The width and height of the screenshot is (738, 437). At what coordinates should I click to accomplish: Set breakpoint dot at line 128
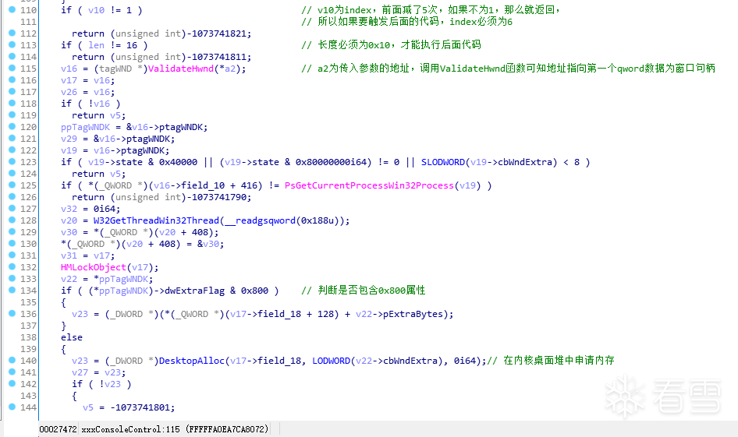pos(12,220)
